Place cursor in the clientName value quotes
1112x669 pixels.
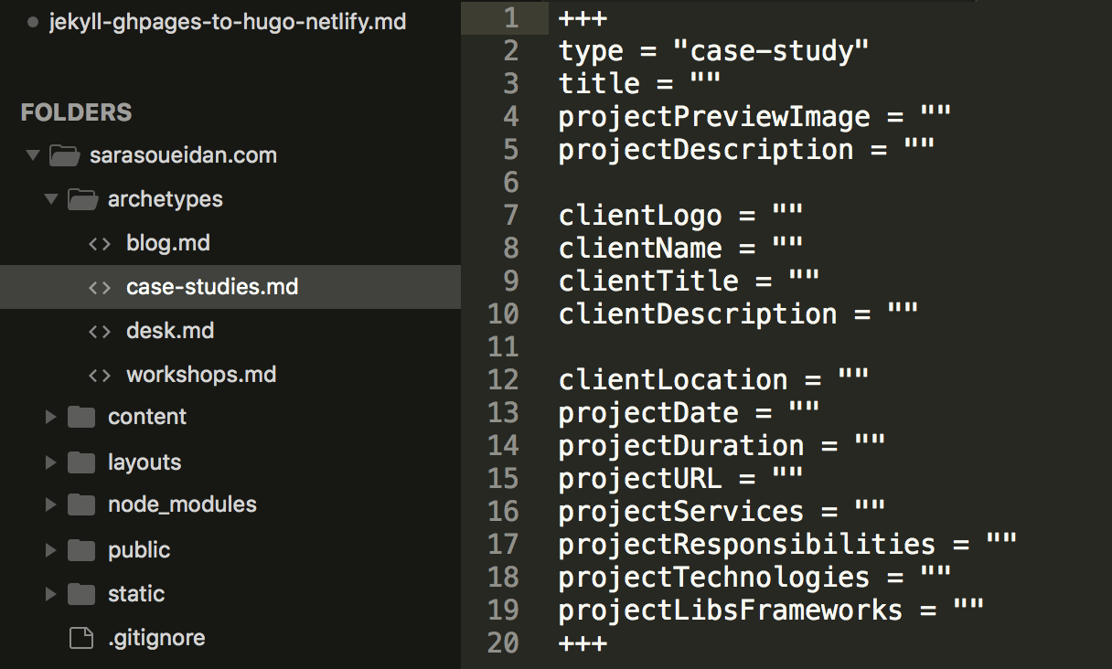point(787,249)
